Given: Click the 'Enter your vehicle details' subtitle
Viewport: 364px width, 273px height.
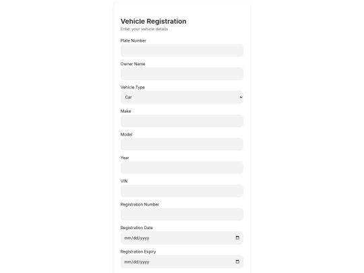Looking at the screenshot, I should tap(144, 29).
